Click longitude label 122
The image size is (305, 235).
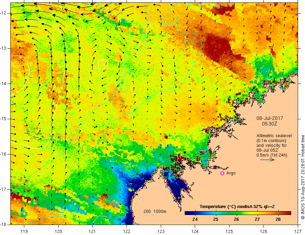pyautogui.click(x=127, y=231)
